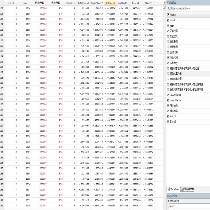210x210 pixels.
Task: Select the AbSlack2 column header
Action: pos(123,3)
